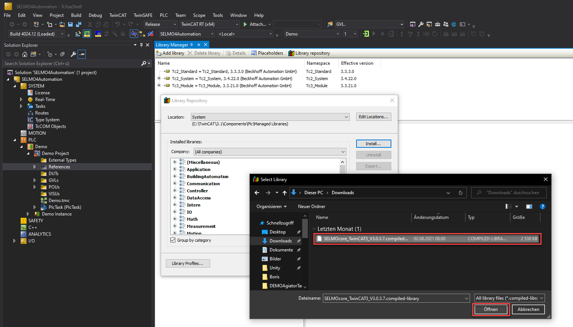Open the TwinSAFE menu
Viewport: 573px width, 327px height.
pos(143,15)
